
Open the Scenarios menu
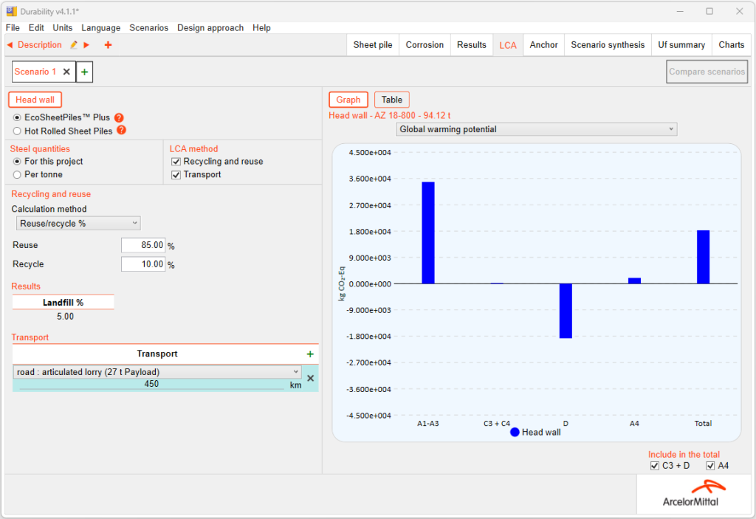pos(148,28)
